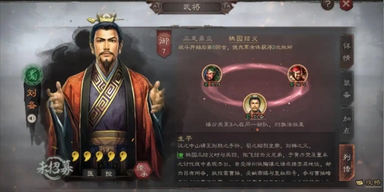
Task: Open the 加点 attribute points tab
Action: [x=347, y=124]
